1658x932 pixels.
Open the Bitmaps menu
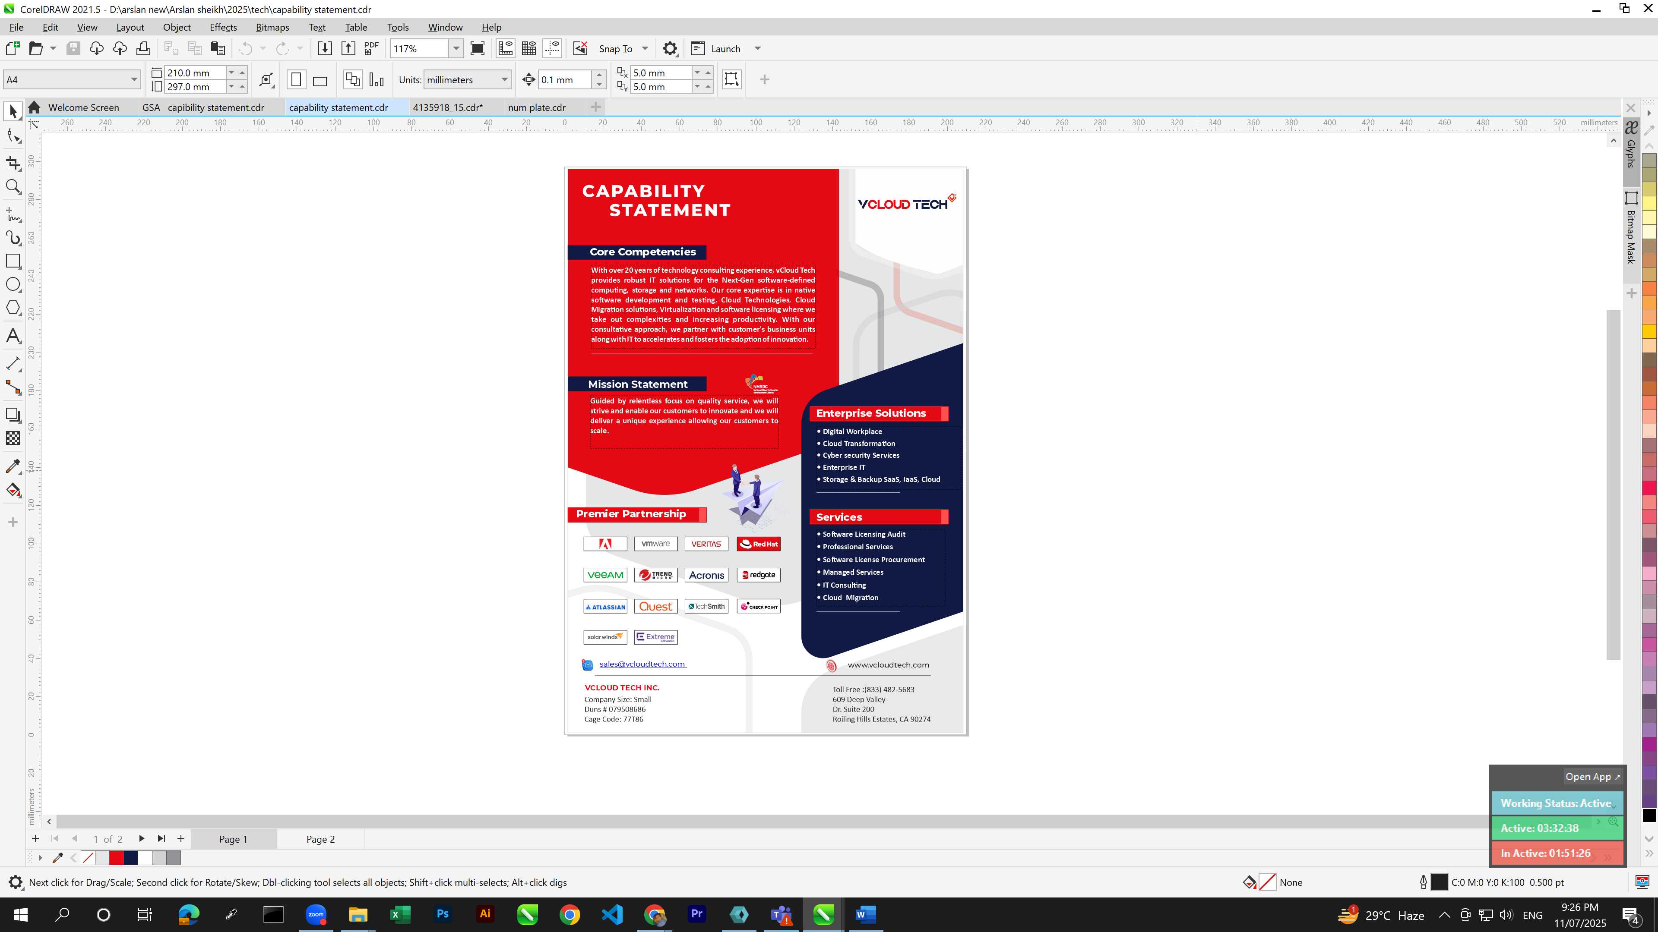(272, 27)
